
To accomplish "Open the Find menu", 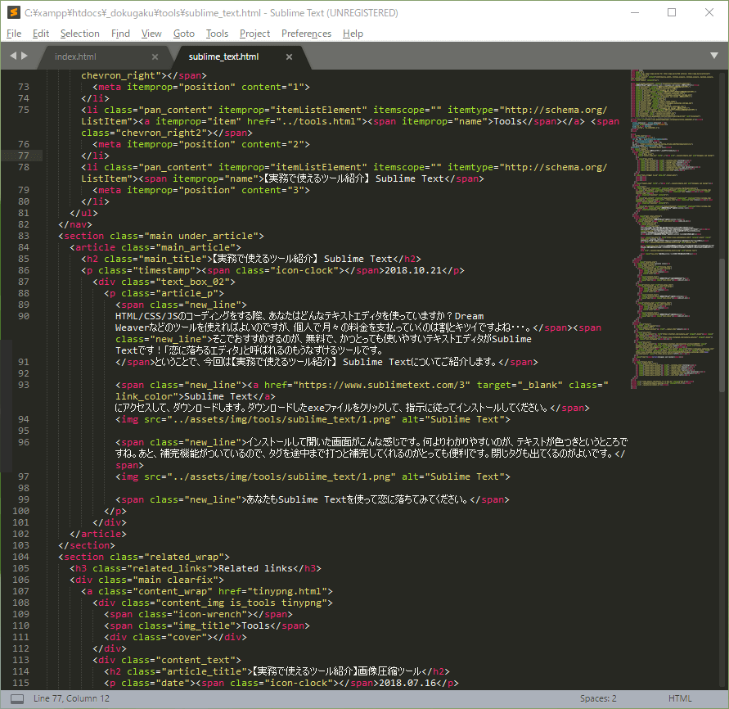I will [120, 34].
